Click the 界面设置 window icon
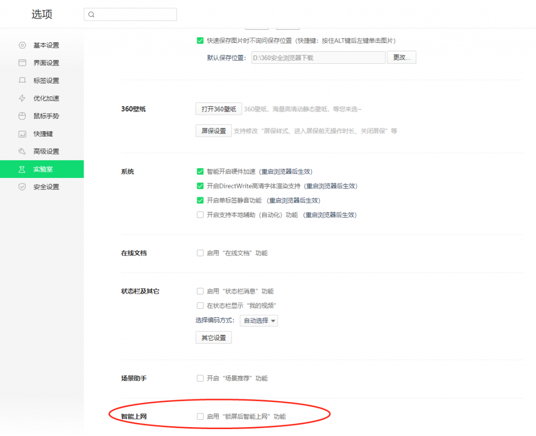This screenshot has width=536, height=436. (x=22, y=62)
